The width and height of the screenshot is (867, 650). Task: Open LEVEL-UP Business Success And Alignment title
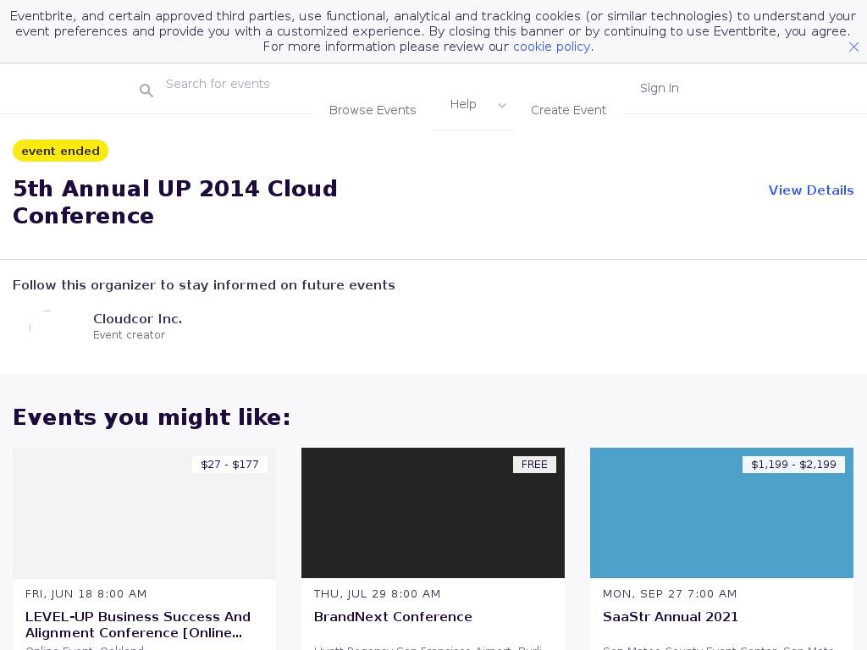click(138, 625)
